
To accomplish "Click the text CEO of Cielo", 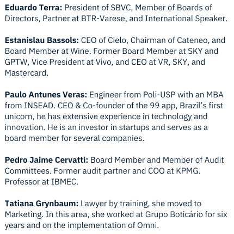I will coord(103,40).
